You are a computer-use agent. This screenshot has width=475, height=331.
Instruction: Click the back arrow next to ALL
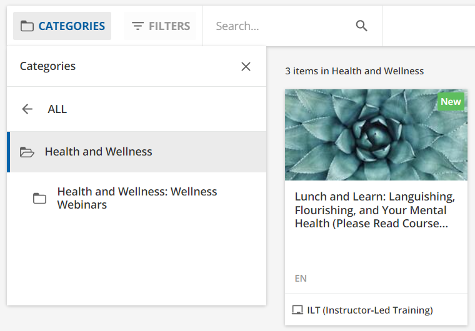[27, 109]
